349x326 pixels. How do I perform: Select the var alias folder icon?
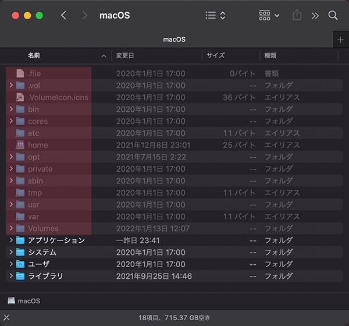click(20, 217)
